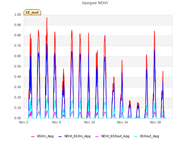Click the 1.00 y-axis value
The width and height of the screenshot is (190, 142).
tap(18, 14)
